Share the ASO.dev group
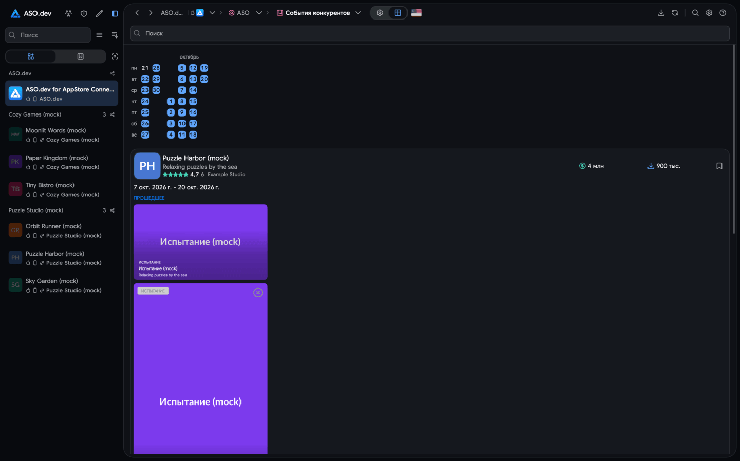Viewport: 740px width, 461px height. click(x=112, y=73)
